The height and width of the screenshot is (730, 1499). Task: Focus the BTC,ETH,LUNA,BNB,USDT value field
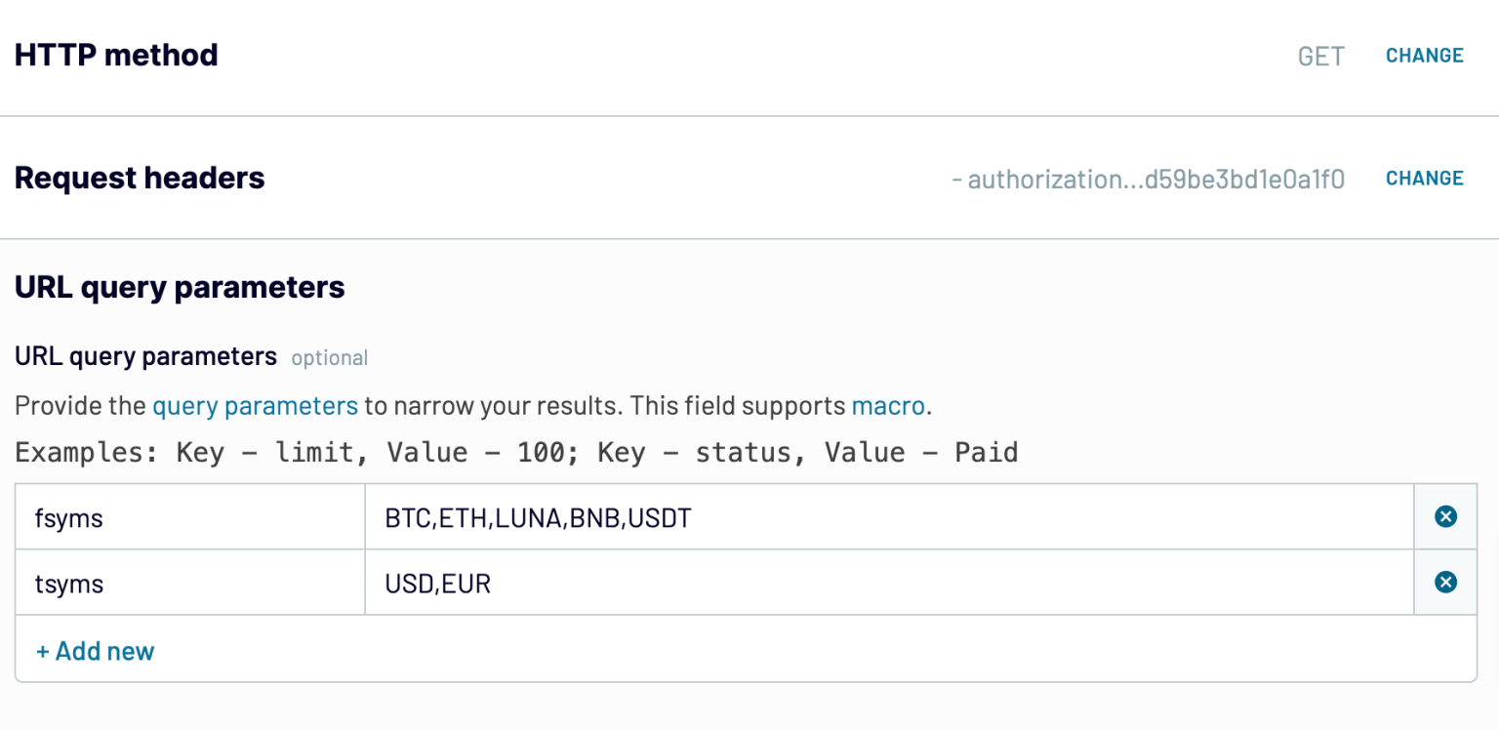888,517
